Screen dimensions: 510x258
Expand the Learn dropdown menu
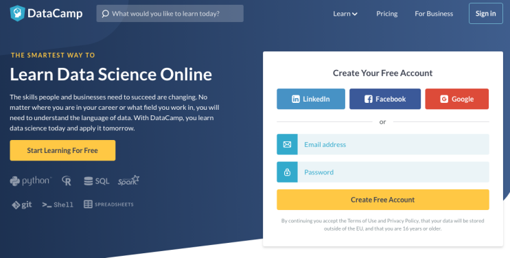[345, 14]
